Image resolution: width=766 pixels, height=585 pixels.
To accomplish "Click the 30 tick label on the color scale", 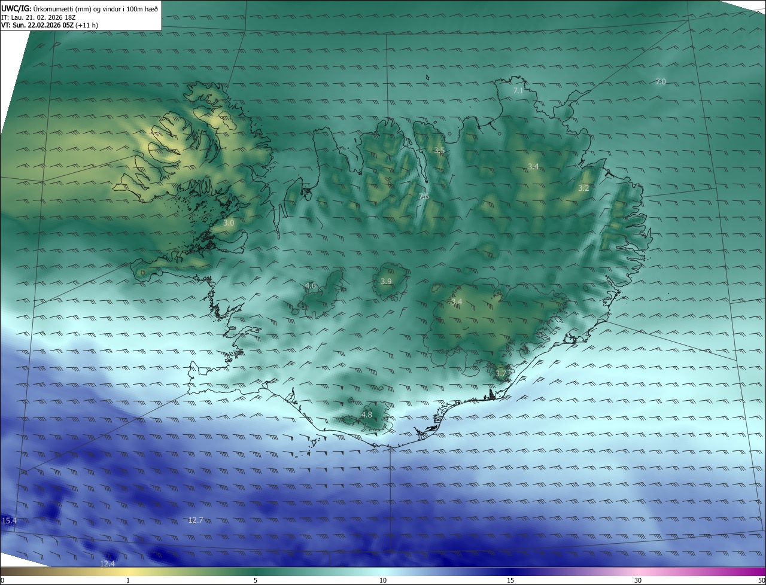I will [638, 580].
